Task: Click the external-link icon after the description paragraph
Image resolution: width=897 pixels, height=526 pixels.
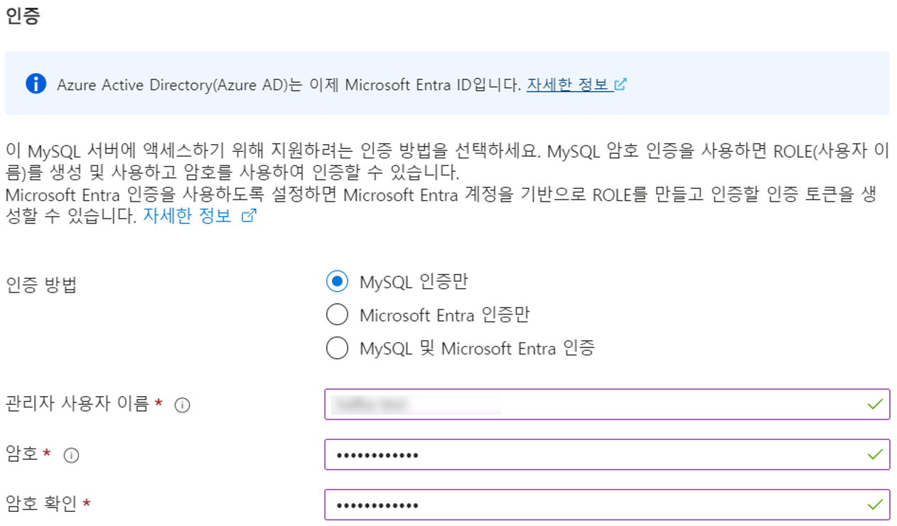Action: [249, 217]
